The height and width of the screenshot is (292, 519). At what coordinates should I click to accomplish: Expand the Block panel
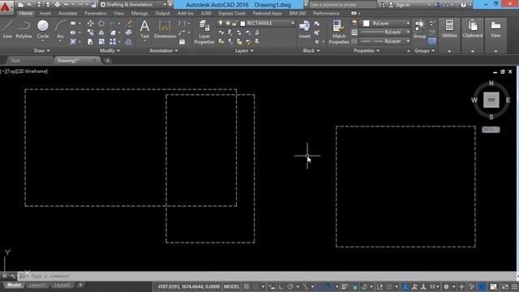tap(311, 50)
